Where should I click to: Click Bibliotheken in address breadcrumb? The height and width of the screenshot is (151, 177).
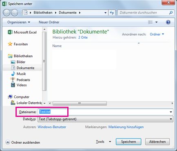43,13
